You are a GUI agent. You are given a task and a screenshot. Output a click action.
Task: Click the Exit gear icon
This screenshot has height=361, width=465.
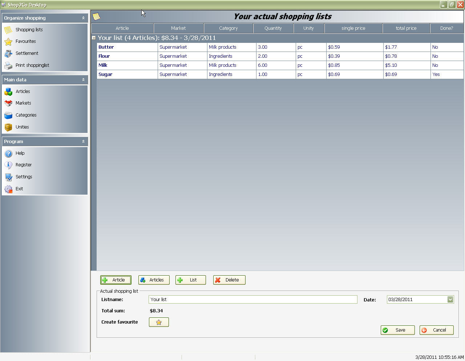tap(8, 189)
